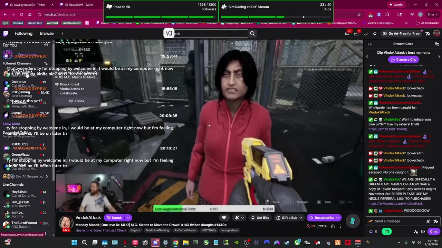
Task: Open the Resubscribe options dropdown
Action: tap(338, 218)
